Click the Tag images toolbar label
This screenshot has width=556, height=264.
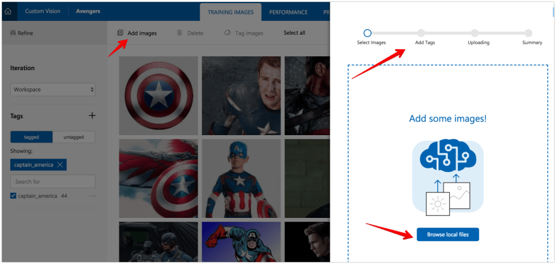coord(250,33)
